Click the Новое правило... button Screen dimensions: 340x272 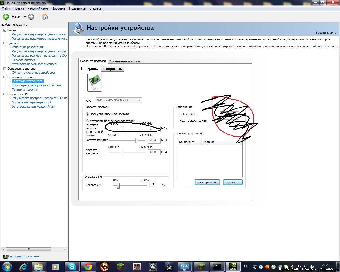pos(207,182)
